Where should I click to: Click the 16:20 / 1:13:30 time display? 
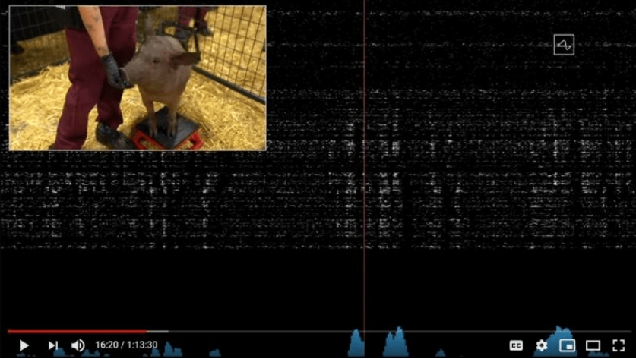point(126,345)
